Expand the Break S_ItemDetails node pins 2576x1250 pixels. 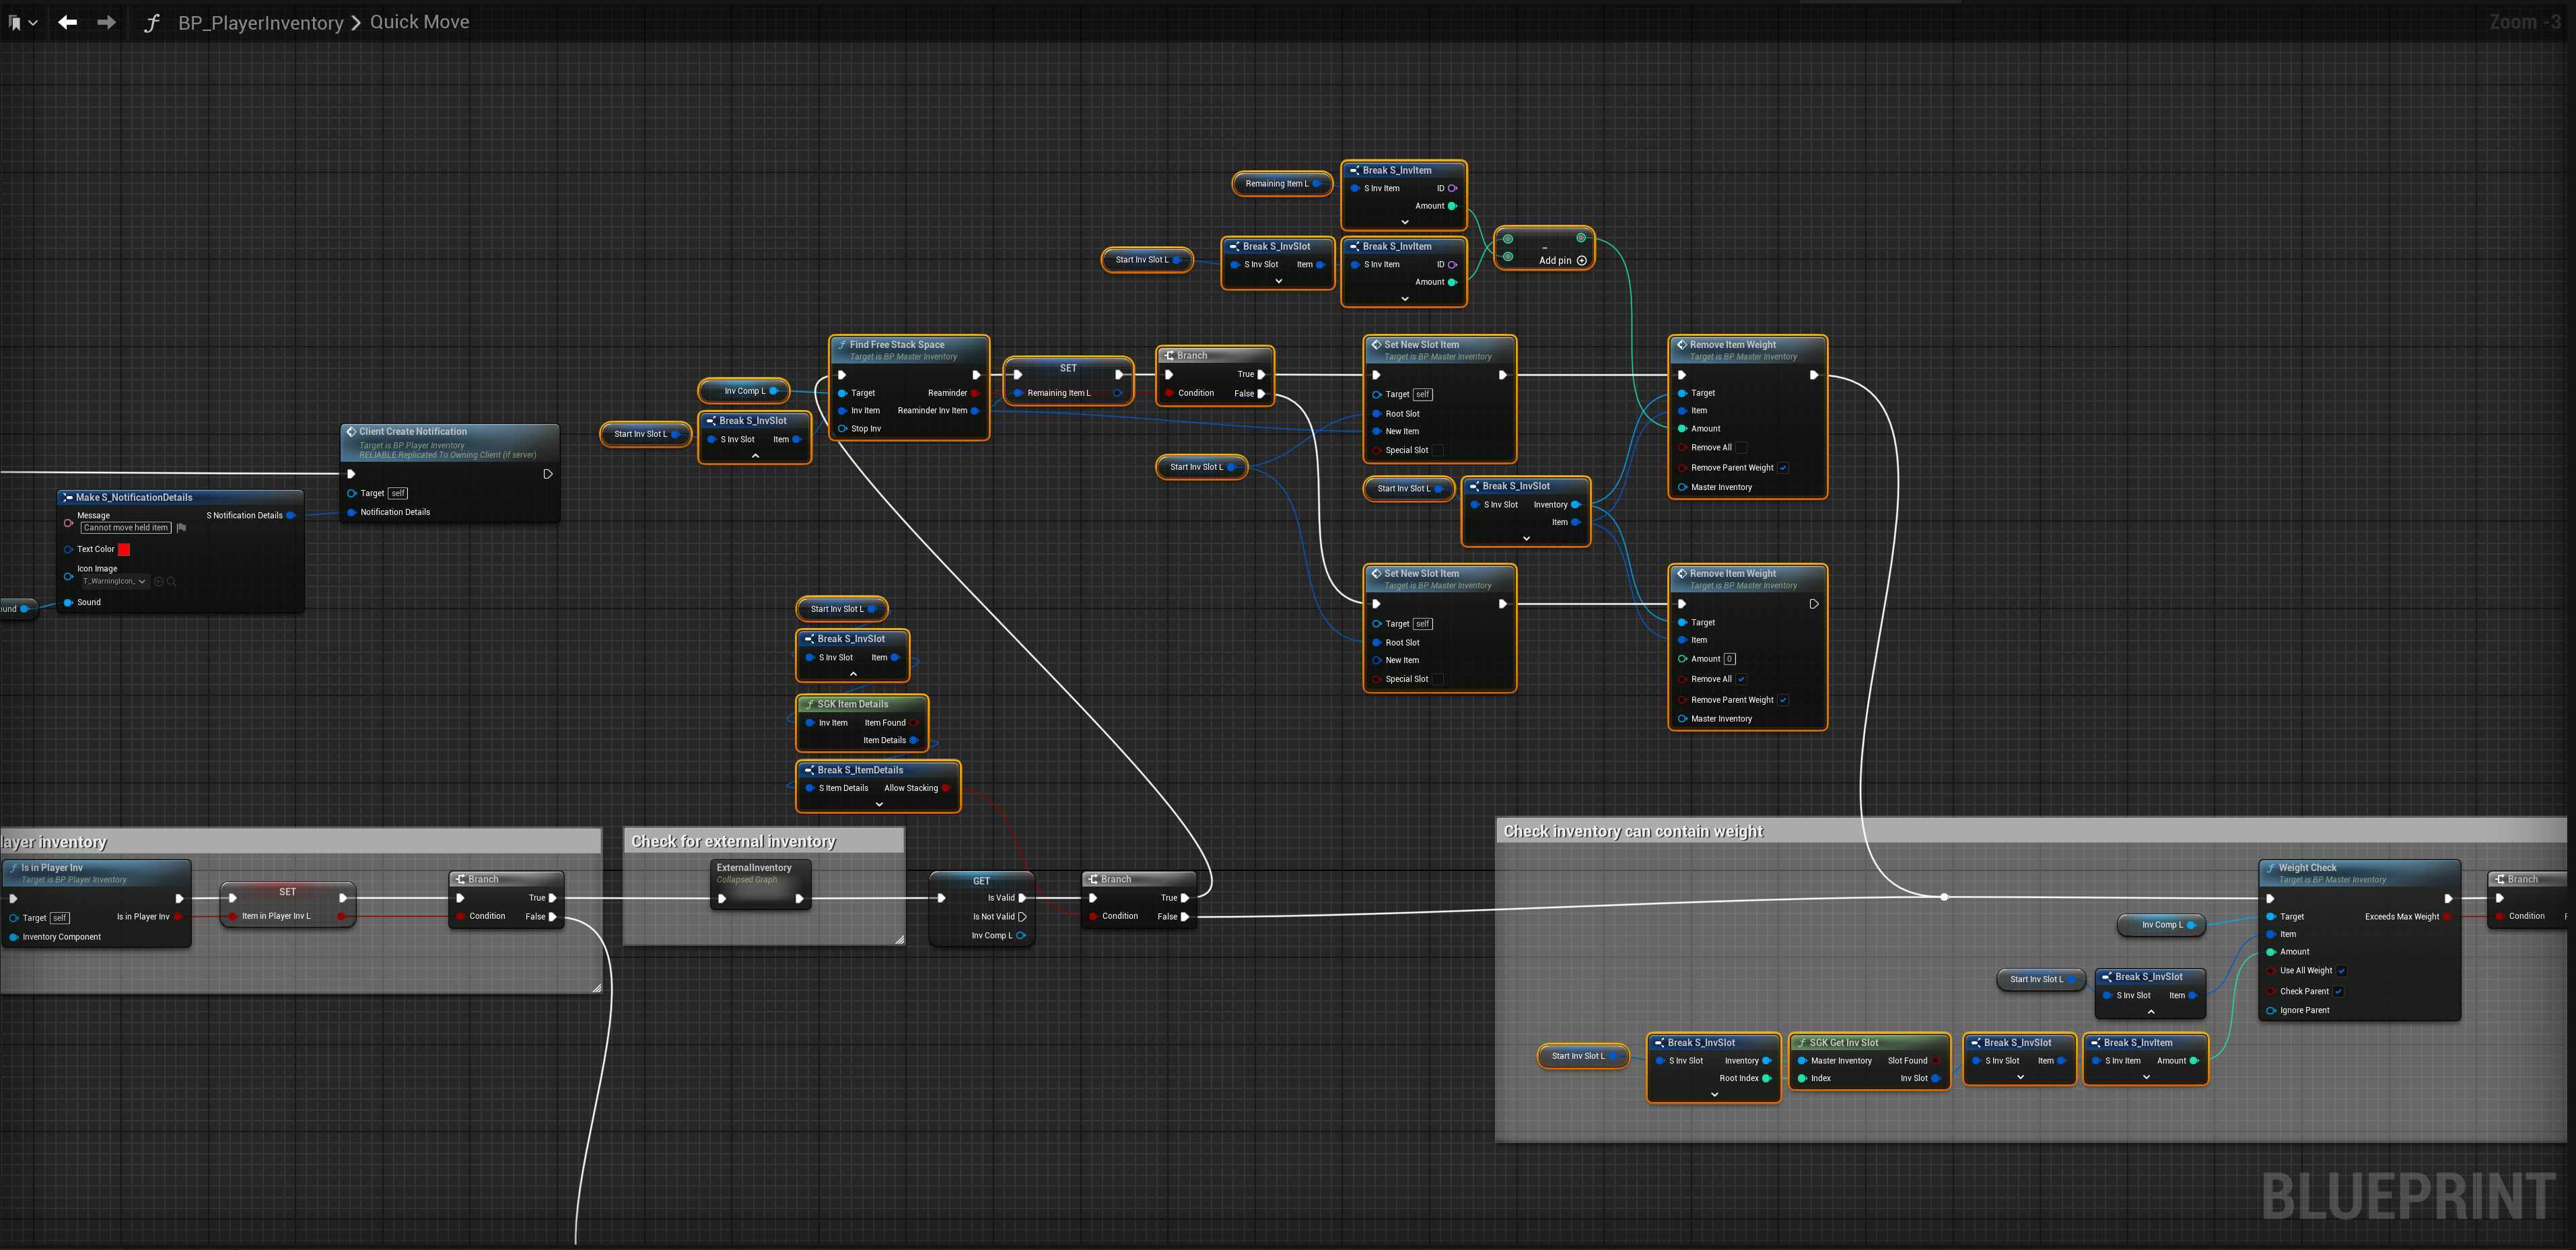[879, 804]
